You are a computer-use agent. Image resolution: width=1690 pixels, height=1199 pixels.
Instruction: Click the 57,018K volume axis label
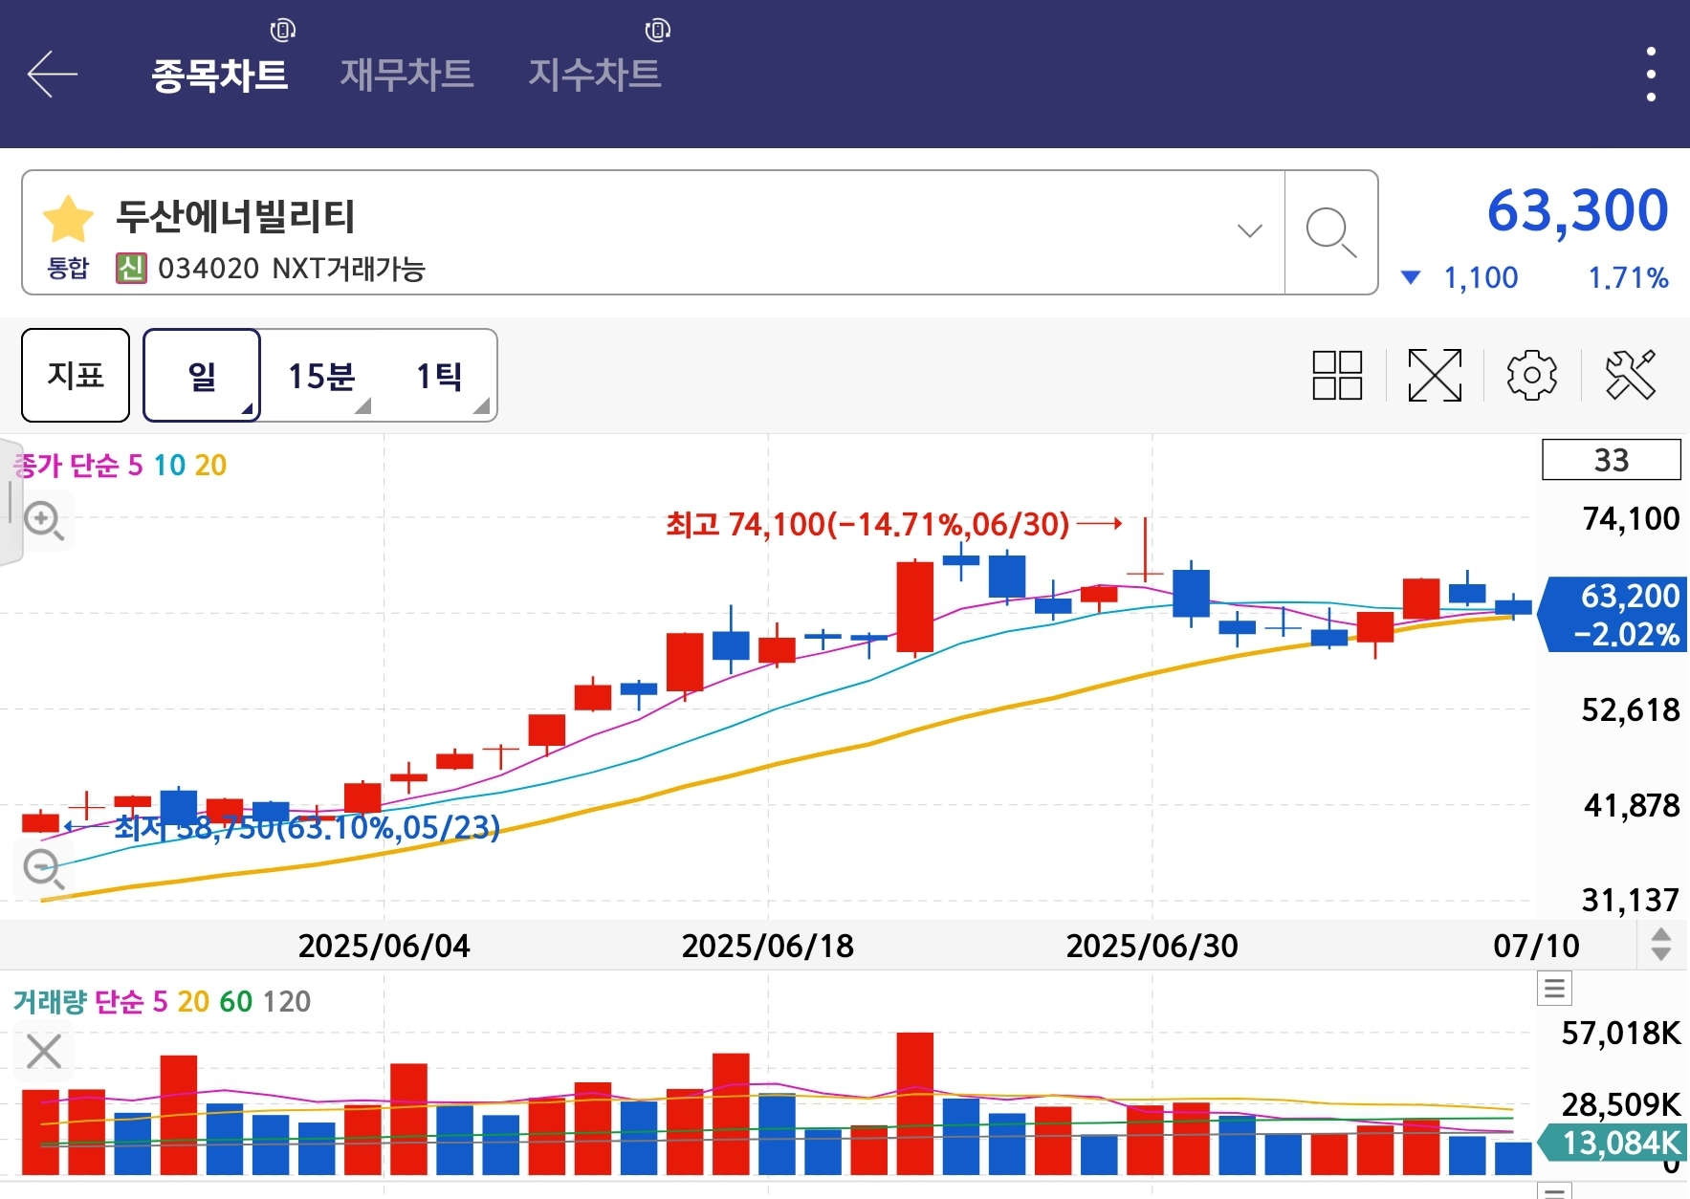pos(1620,1034)
